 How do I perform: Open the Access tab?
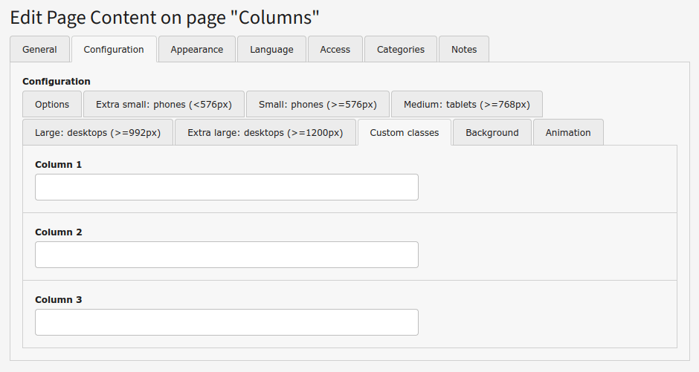point(335,50)
